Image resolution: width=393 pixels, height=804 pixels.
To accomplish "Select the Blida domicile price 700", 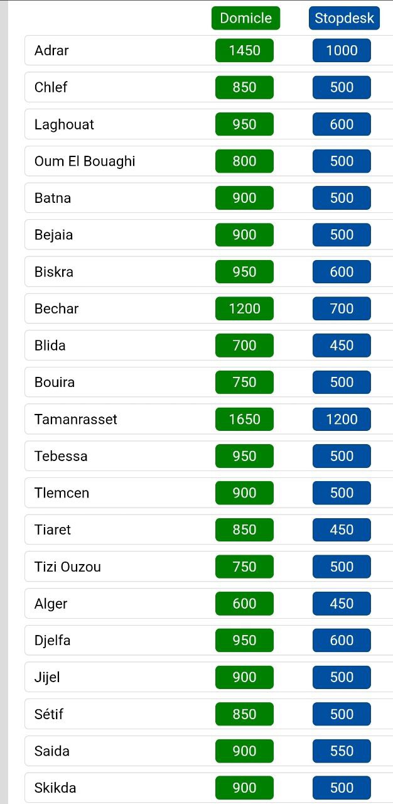I will coord(244,345).
